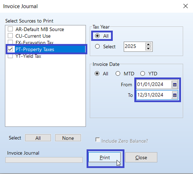
Task: Decrease tax year with down arrow
Action: (x=148, y=48)
